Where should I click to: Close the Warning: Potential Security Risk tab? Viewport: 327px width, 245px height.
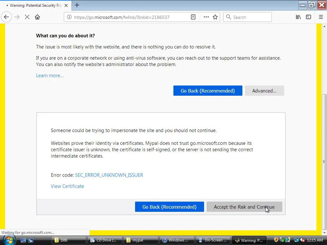tap(66, 5)
